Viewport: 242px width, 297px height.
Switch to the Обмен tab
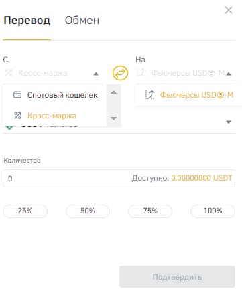[82, 21]
